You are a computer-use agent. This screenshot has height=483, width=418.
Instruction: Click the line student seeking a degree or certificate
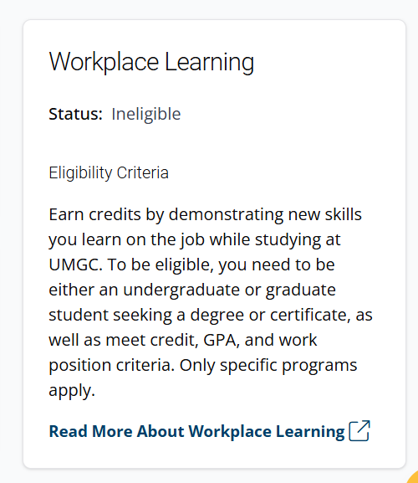[x=211, y=315]
